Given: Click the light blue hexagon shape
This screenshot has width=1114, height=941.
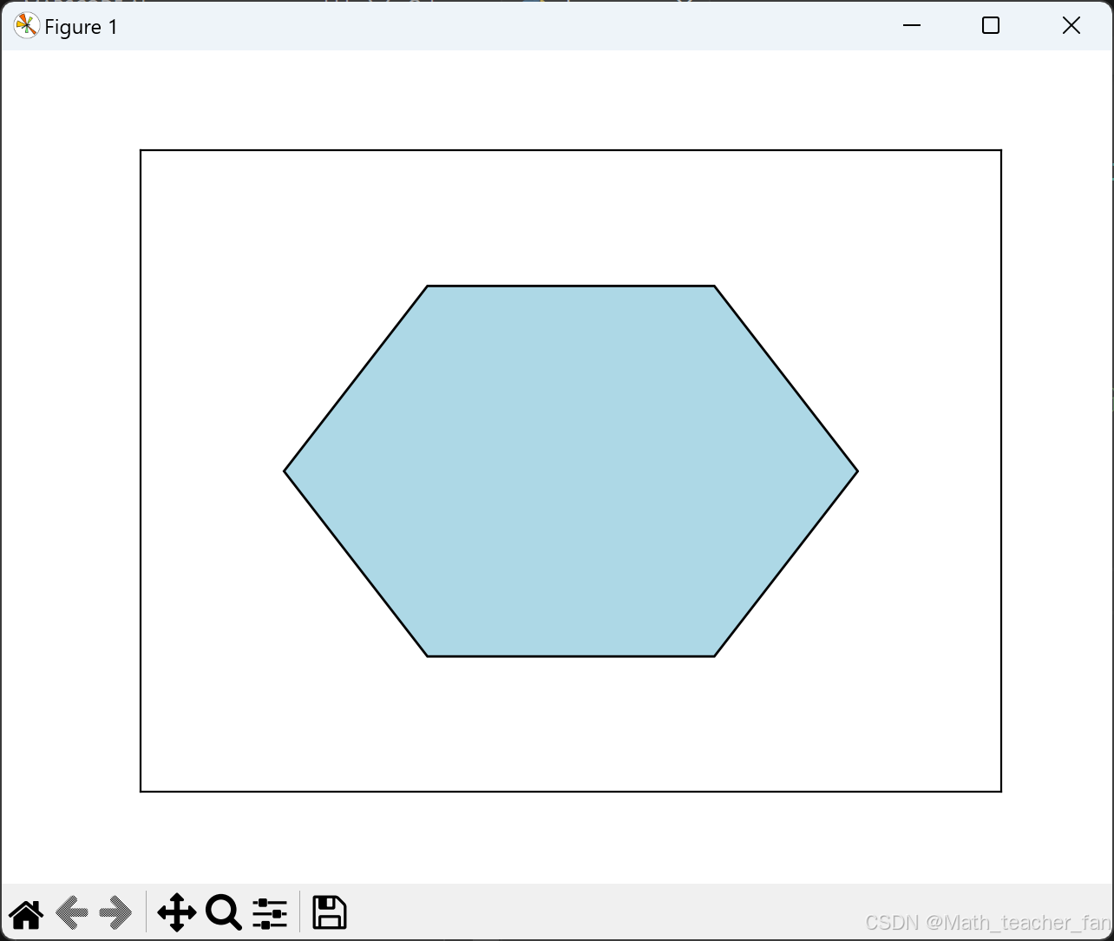Looking at the screenshot, I should (570, 470).
